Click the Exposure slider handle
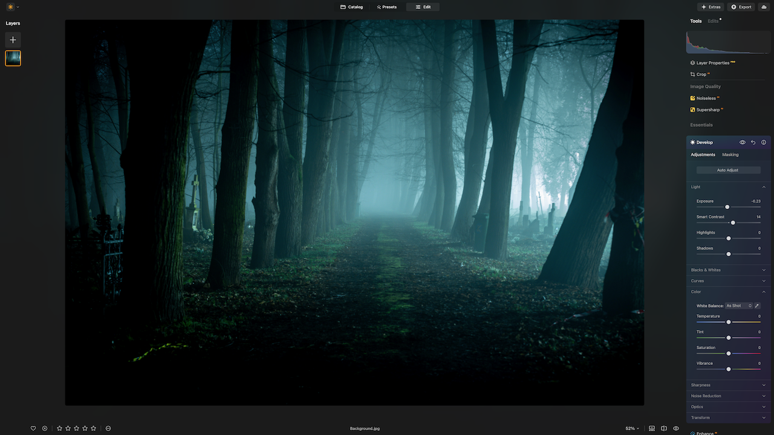Screen dimensions: 774x435 [727, 207]
